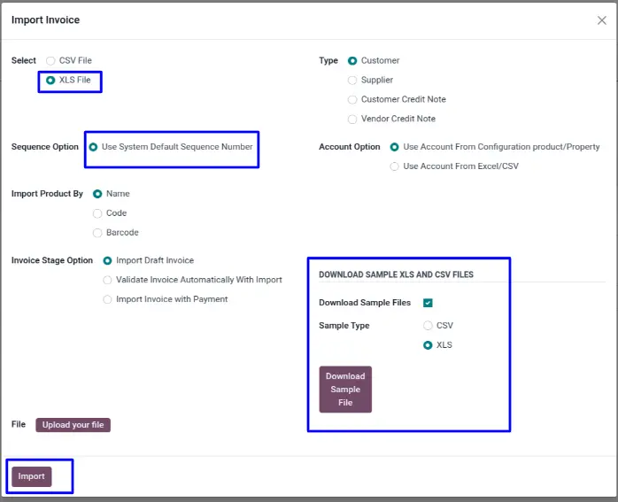Image resolution: width=618 pixels, height=502 pixels.
Task: Import product by Barcode
Action: tap(97, 232)
